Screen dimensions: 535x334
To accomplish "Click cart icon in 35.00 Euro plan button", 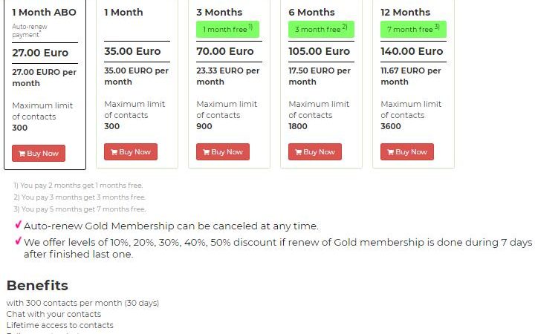I will coord(114,152).
